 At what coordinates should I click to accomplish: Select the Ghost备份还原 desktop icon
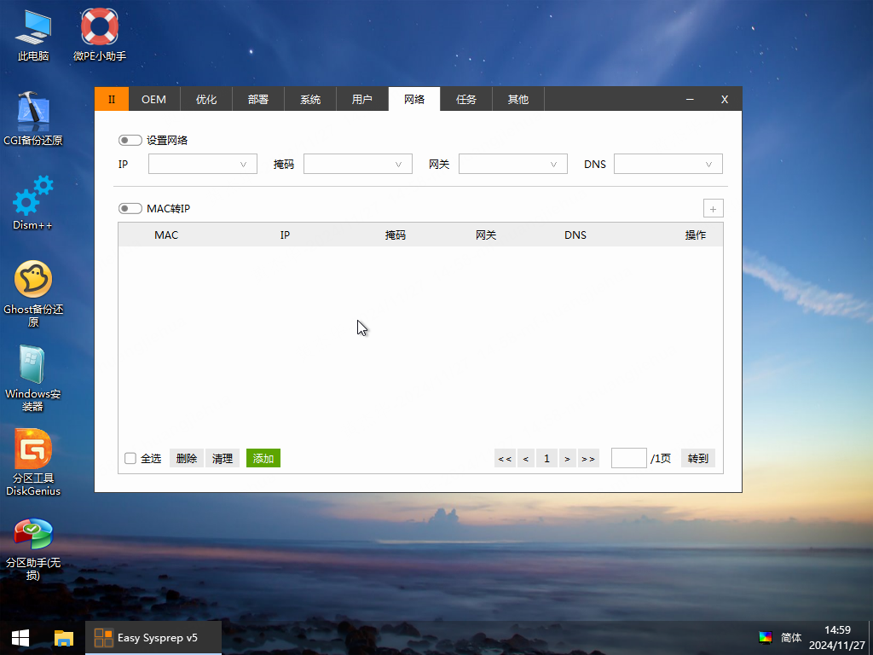(x=33, y=294)
